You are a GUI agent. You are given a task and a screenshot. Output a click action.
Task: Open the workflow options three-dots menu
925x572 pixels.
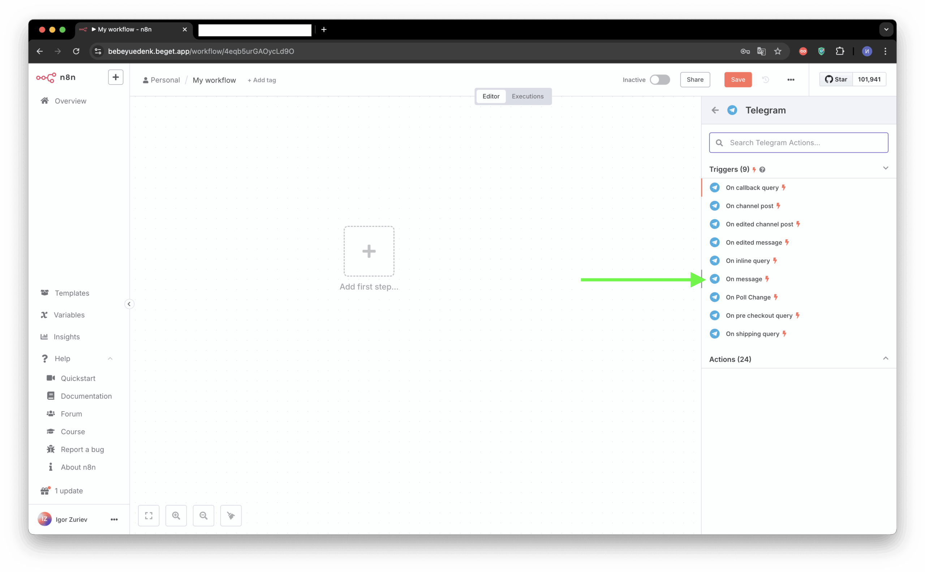click(791, 79)
